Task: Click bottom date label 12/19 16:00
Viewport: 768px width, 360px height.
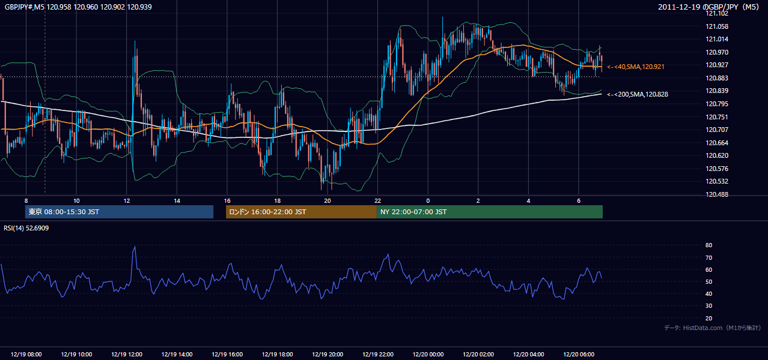Action: (x=227, y=355)
